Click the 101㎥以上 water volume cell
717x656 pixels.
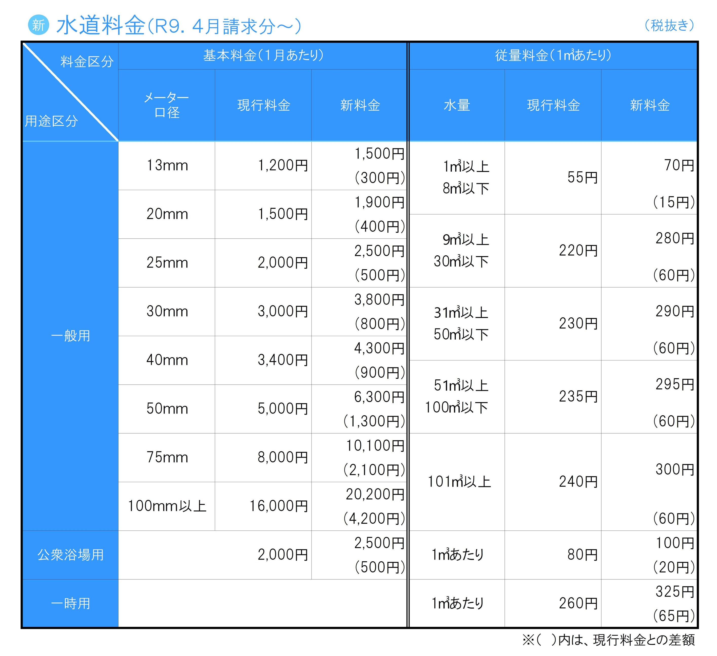[x=459, y=482]
